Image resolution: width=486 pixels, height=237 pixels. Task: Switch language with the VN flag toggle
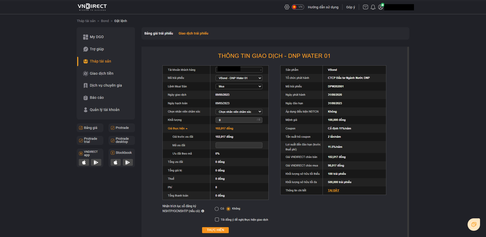[x=298, y=7]
